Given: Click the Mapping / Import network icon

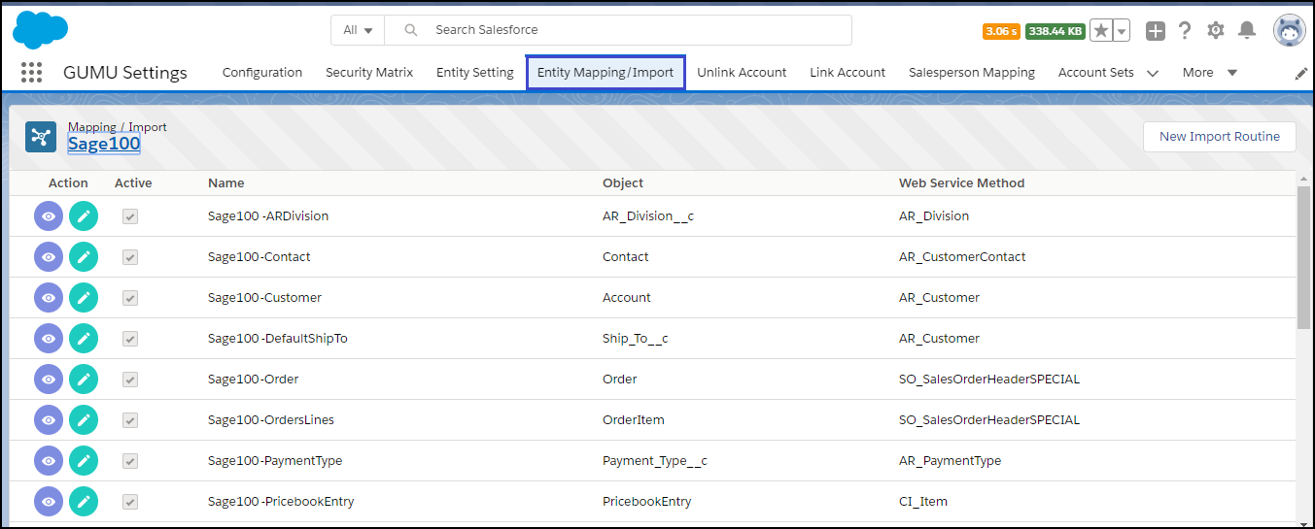Looking at the screenshot, I should coord(41,137).
